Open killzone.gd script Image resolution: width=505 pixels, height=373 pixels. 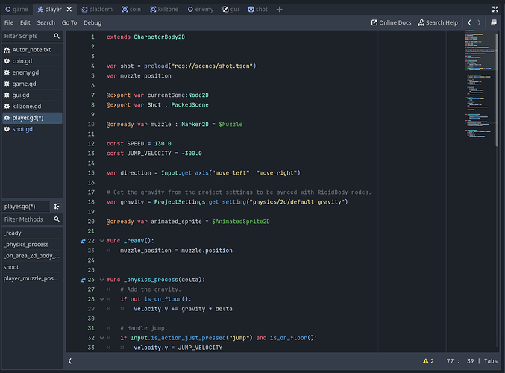pyautogui.click(x=31, y=106)
